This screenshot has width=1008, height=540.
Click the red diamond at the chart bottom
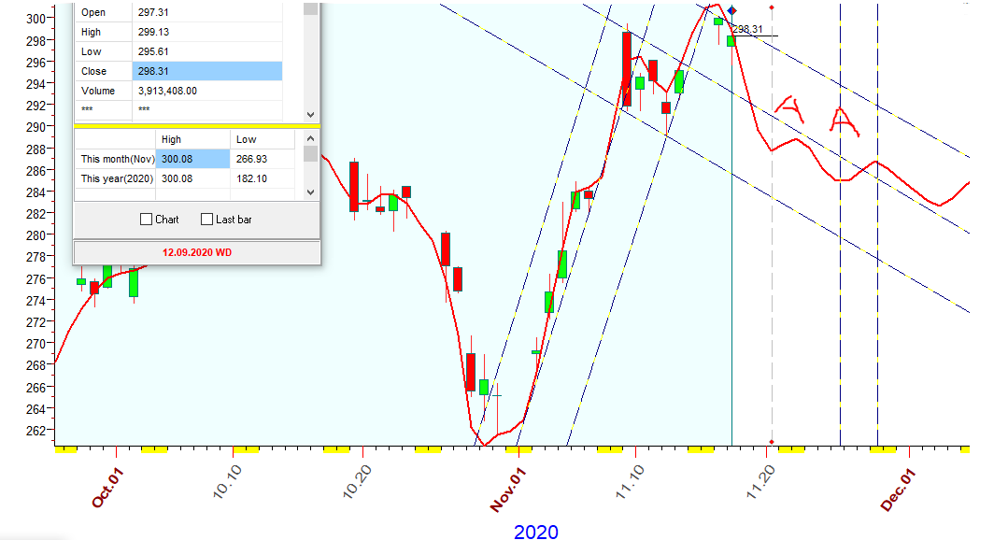(772, 441)
